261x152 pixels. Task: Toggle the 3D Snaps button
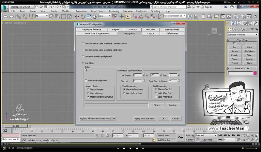[135, 16]
